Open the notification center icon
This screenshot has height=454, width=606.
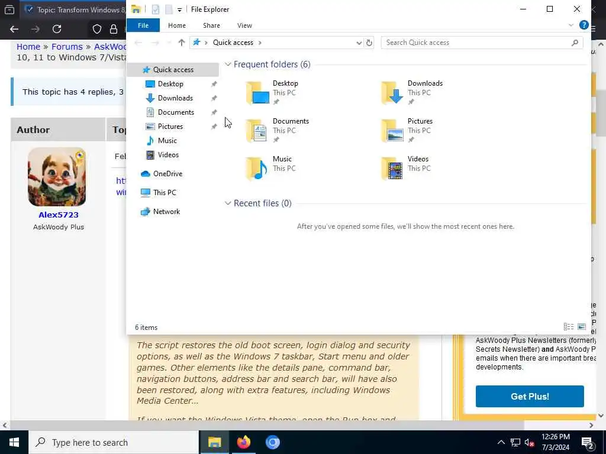(x=588, y=442)
